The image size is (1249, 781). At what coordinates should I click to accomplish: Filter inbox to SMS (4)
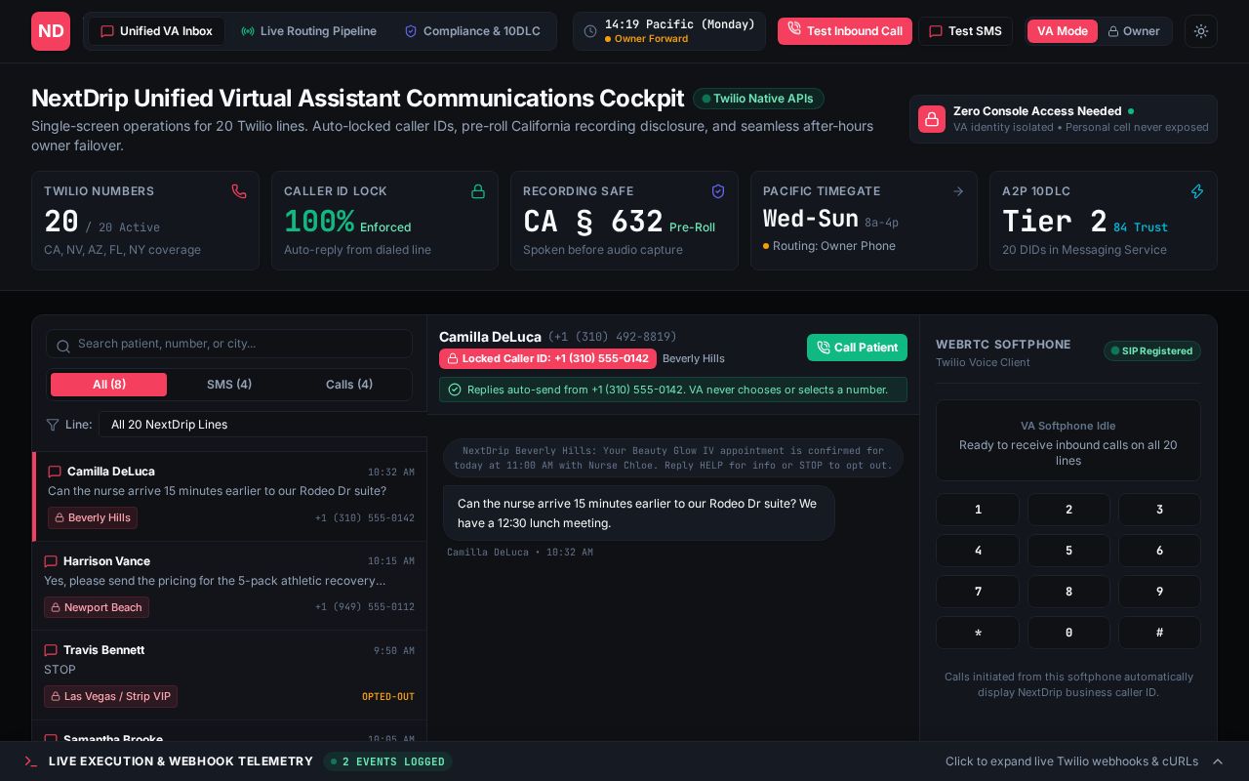(229, 385)
